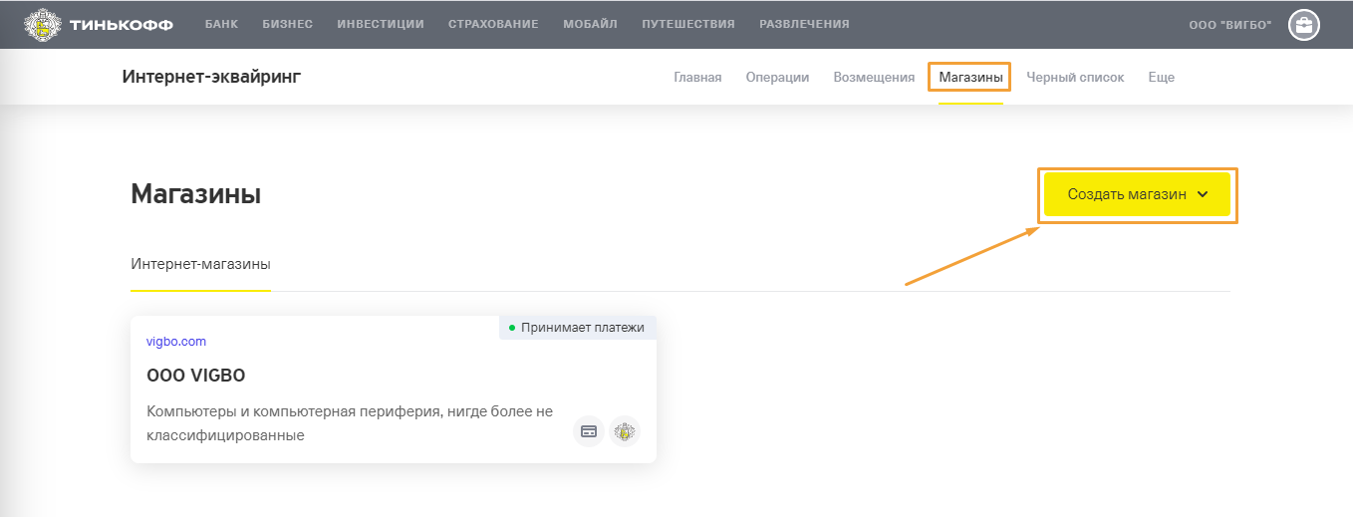Click the Магазины page heading
1353x517 pixels.
tap(195, 194)
